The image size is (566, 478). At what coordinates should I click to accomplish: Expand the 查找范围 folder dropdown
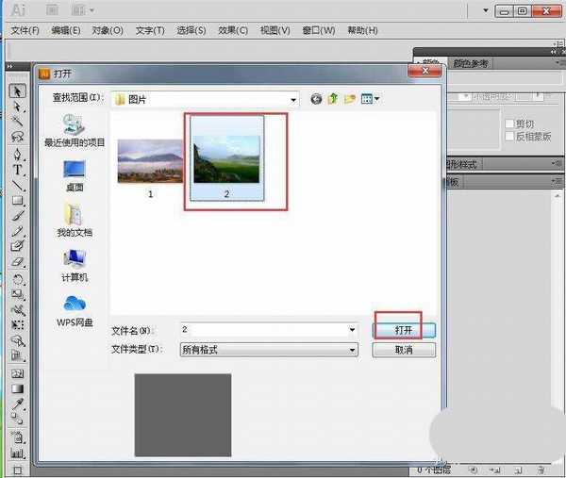point(293,98)
